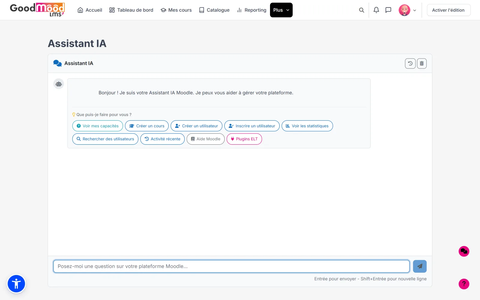Image resolution: width=480 pixels, height=300 pixels.
Task: Click the Entrée pour envoyer hint text
Action: (370, 279)
